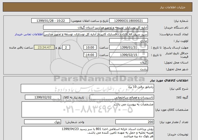Click the label شهر محل تحویل
The width and height of the screenshot is (198, 140).
[177, 69]
